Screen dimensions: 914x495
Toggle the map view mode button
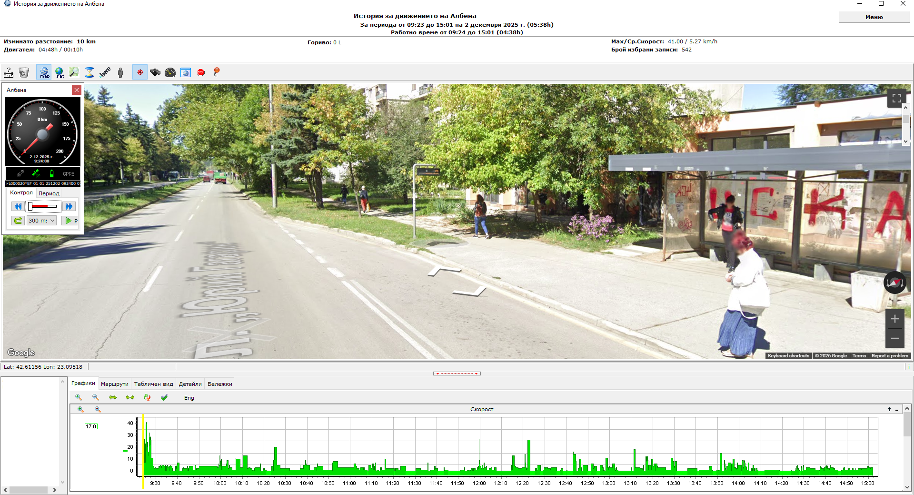coord(44,72)
